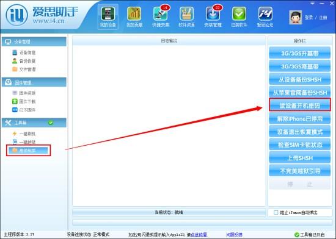The width and height of the screenshot is (336, 239).
Task: Open 固件下载 firmware downloads
Action: click(x=24, y=101)
